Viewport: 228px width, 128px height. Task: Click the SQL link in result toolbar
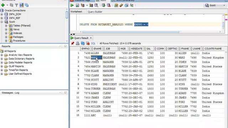[93, 43]
